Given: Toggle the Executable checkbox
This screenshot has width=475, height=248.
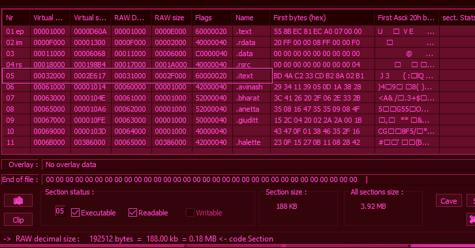Looking at the screenshot, I should (x=75, y=213).
